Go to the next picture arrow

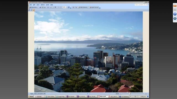(x=90, y=94)
